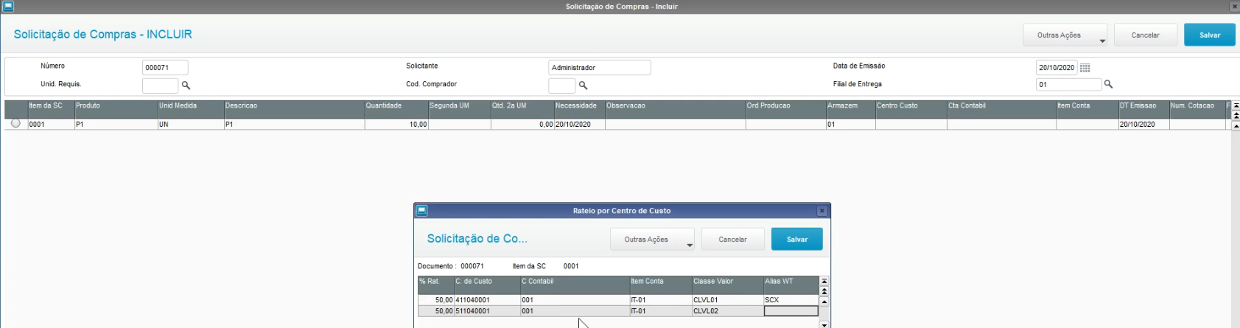
Task: Open lookup magnifier beside Filial de Entrega field
Action: pos(1108,84)
